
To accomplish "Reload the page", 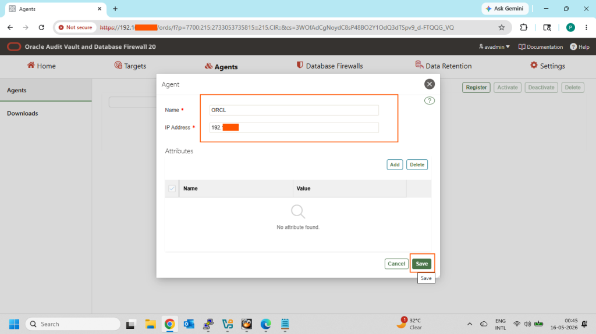I will pos(41,27).
